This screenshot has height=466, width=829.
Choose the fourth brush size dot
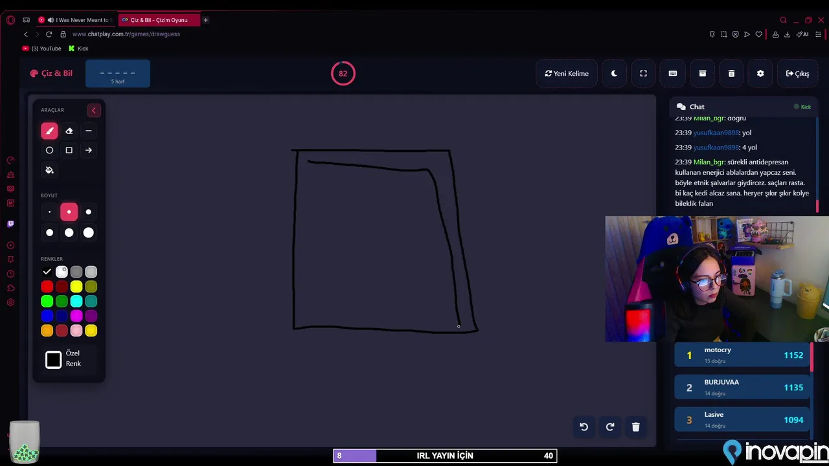coord(49,232)
